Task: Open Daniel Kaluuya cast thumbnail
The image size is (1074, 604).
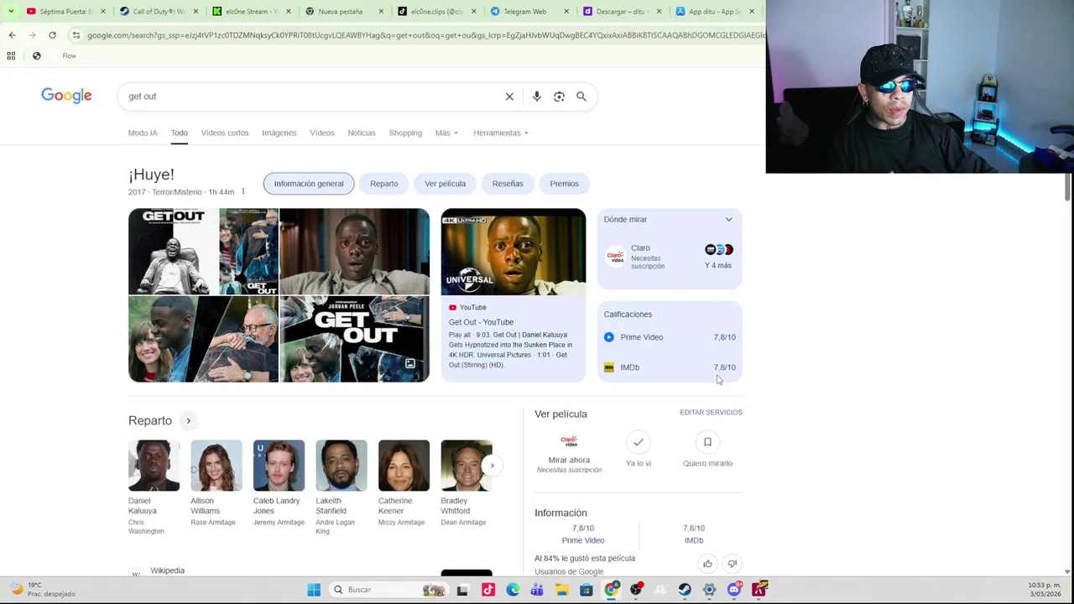Action: coord(154,466)
